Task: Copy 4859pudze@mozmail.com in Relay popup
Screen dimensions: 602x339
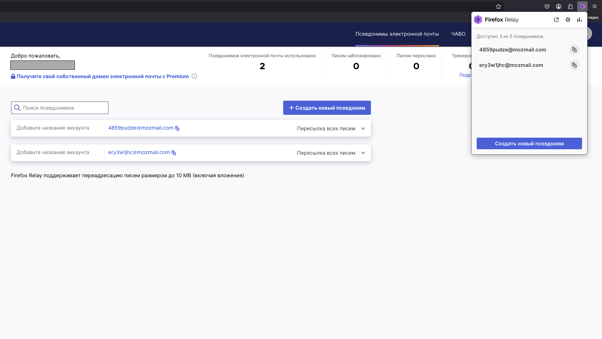Action: tap(574, 50)
